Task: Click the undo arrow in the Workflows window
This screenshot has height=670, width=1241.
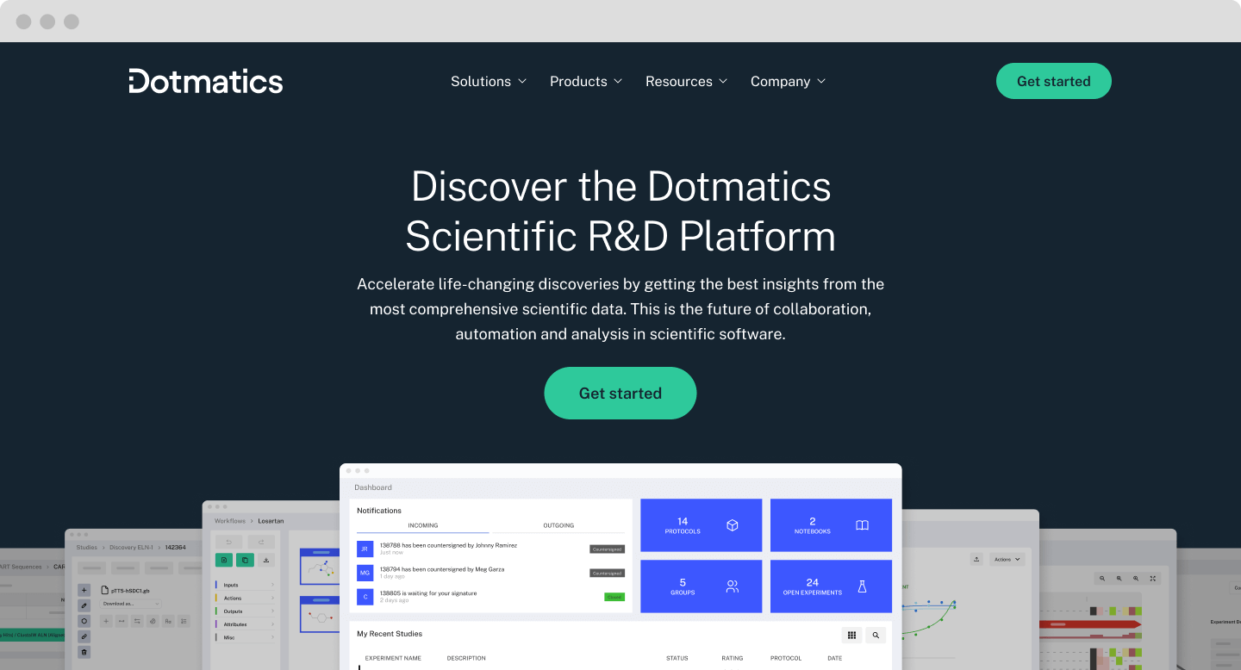Action: click(228, 542)
